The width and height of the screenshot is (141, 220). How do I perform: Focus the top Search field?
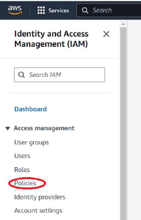(x=109, y=10)
